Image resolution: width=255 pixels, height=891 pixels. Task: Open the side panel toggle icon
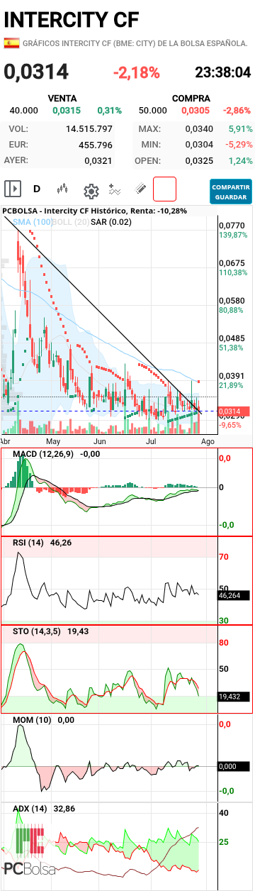(x=12, y=189)
